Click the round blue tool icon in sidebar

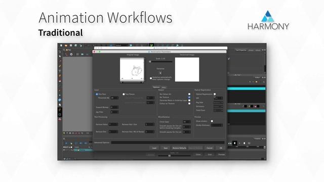pyautogui.click(x=60, y=100)
